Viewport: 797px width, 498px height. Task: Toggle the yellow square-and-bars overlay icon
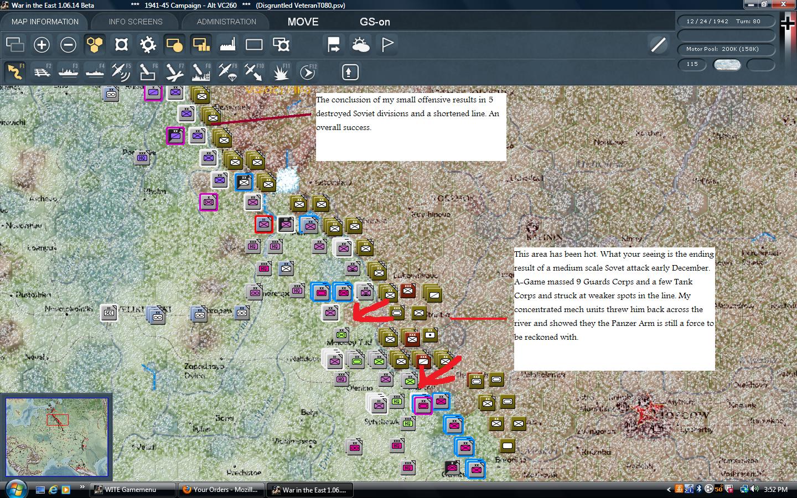click(201, 44)
